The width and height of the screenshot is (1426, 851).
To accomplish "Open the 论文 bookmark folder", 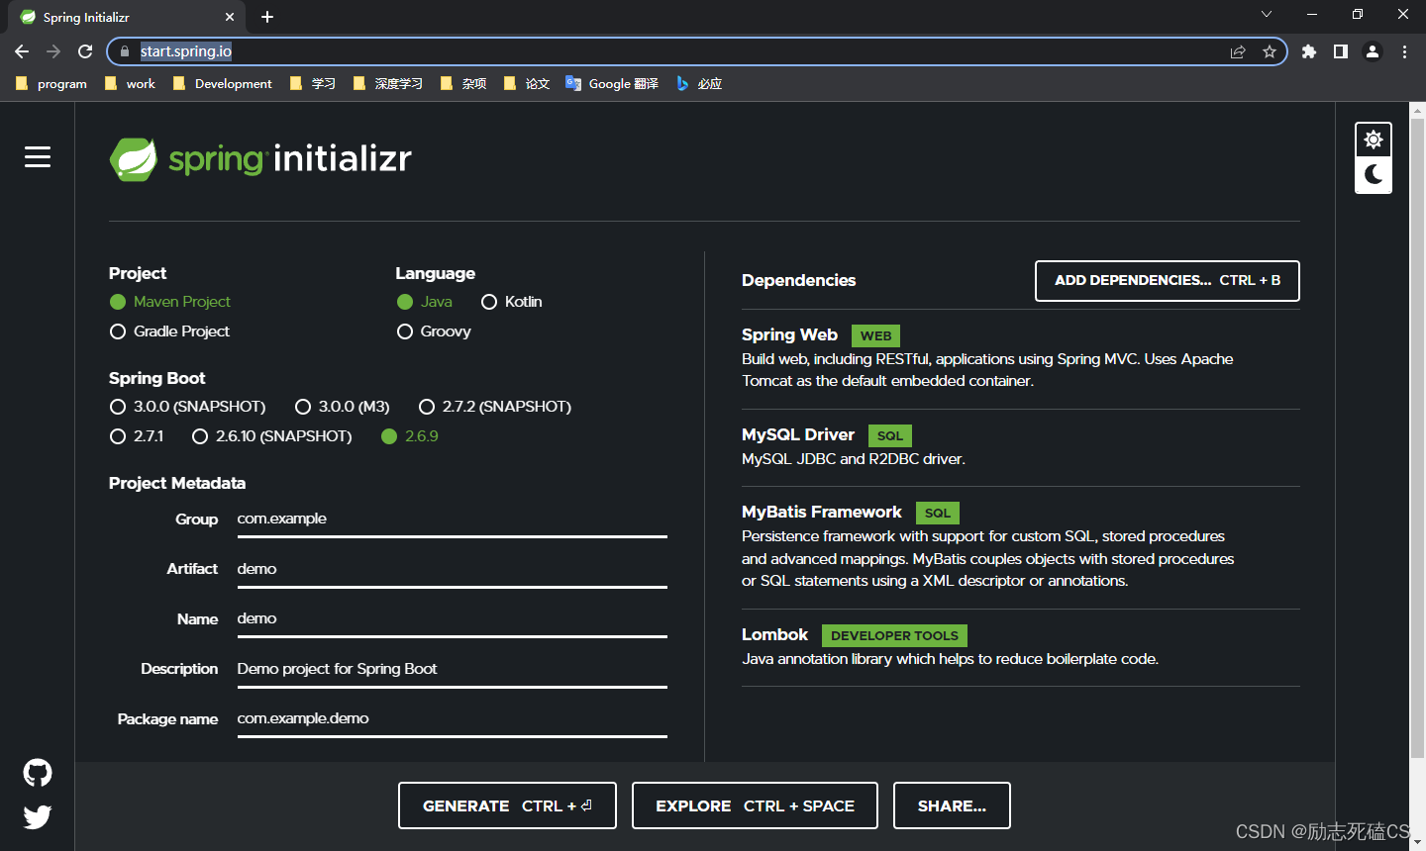I will tap(527, 84).
